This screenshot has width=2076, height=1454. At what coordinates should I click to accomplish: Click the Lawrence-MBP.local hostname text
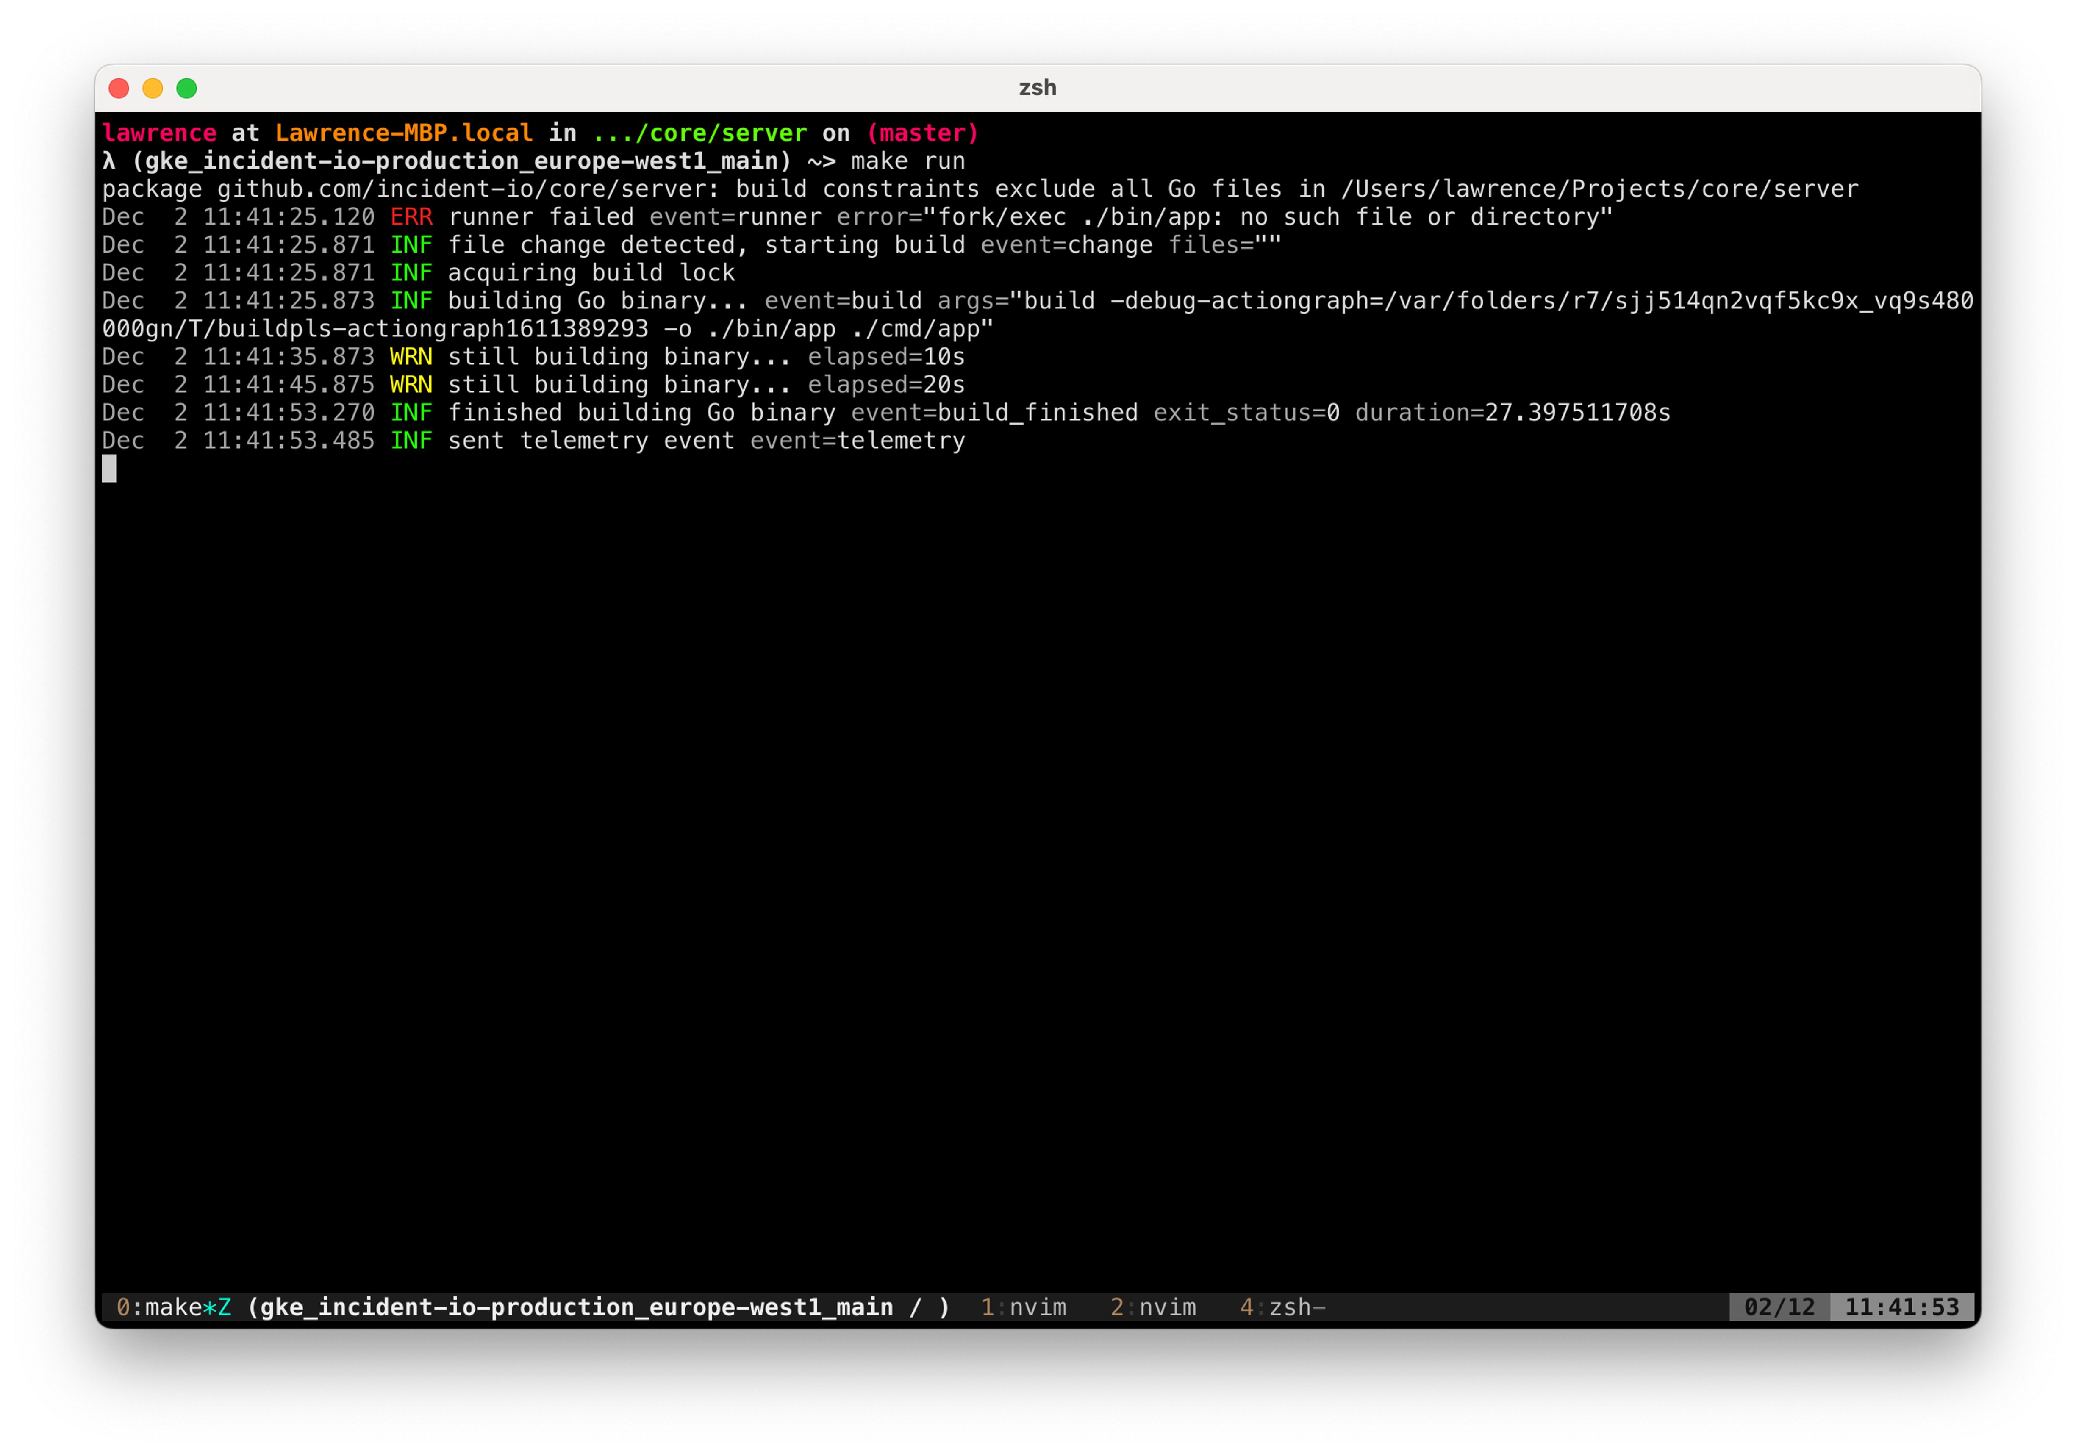403,133
